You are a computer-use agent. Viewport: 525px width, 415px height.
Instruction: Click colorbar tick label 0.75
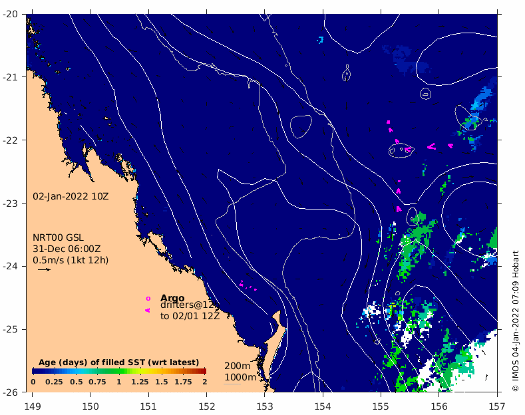[97, 382]
